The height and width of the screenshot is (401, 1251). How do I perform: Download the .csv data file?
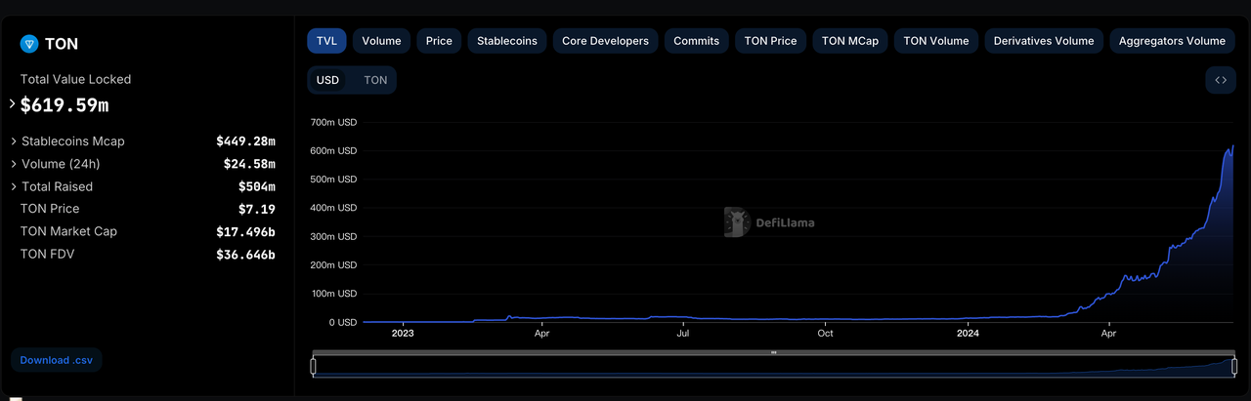56,360
